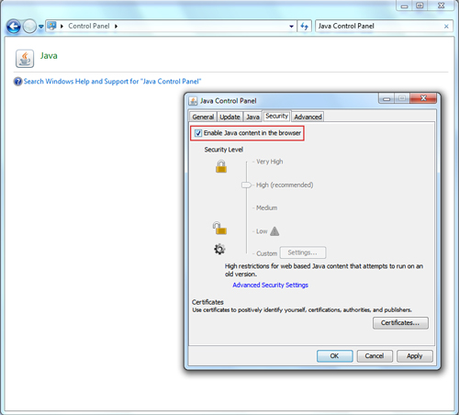Open the address bar history dropdown arrow

click(291, 27)
